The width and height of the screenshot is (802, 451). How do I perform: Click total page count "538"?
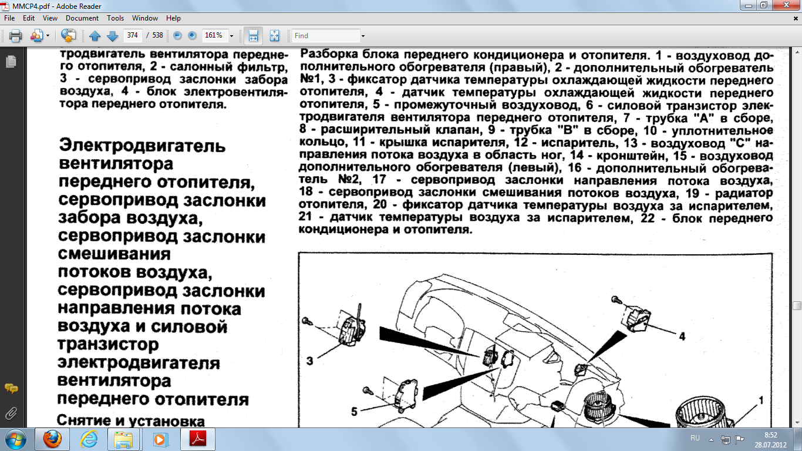pyautogui.click(x=158, y=36)
